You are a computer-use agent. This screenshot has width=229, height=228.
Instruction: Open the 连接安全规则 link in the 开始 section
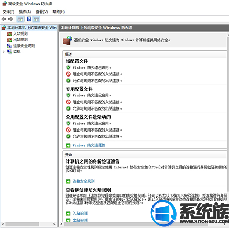pos(83,181)
